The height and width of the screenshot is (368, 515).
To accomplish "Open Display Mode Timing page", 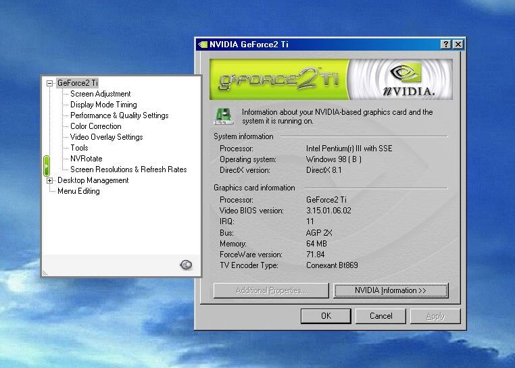I will [x=103, y=105].
